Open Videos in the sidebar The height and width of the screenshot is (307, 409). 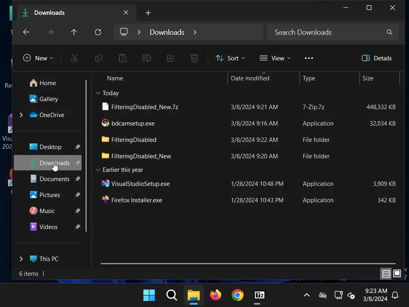(x=48, y=227)
